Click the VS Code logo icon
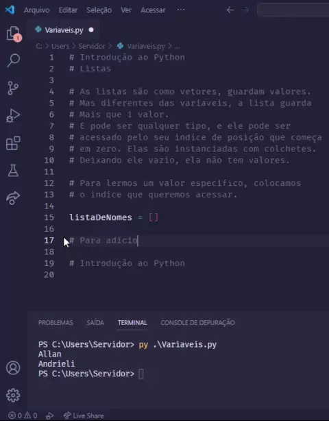Image resolution: width=329 pixels, height=421 pixels. pyautogui.click(x=10, y=10)
